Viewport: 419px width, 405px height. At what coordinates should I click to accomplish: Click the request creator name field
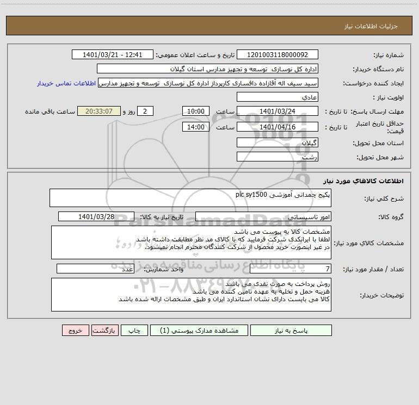208,83
